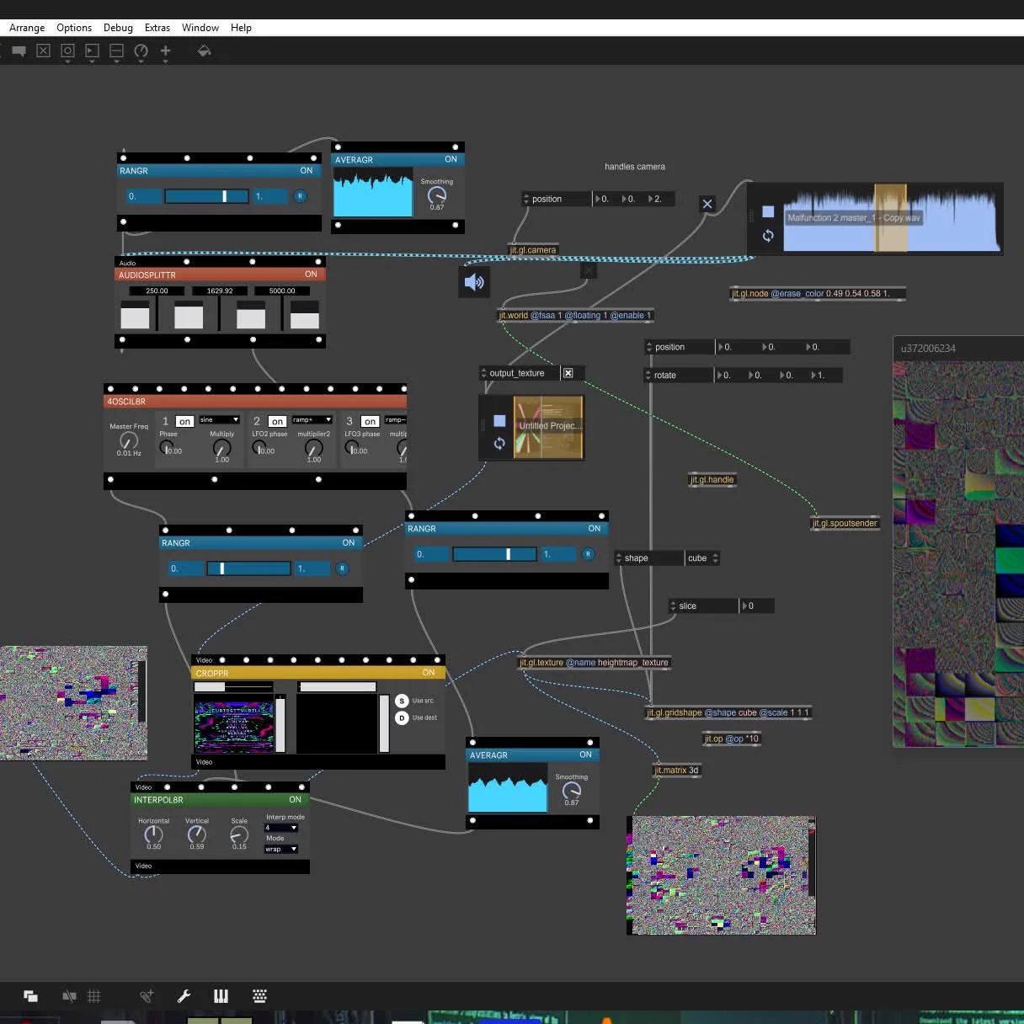Open the keyboard mappings icon
The image size is (1024, 1024).
tap(260, 996)
